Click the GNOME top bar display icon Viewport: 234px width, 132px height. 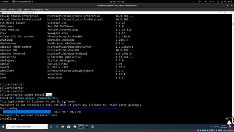[222, 1]
